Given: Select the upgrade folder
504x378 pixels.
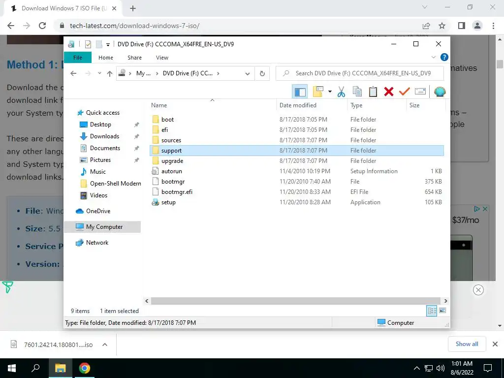Looking at the screenshot, I should [x=172, y=161].
